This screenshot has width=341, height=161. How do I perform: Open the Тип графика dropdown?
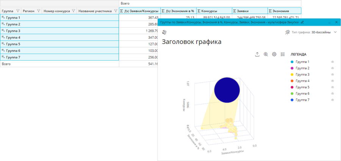tap(335, 32)
